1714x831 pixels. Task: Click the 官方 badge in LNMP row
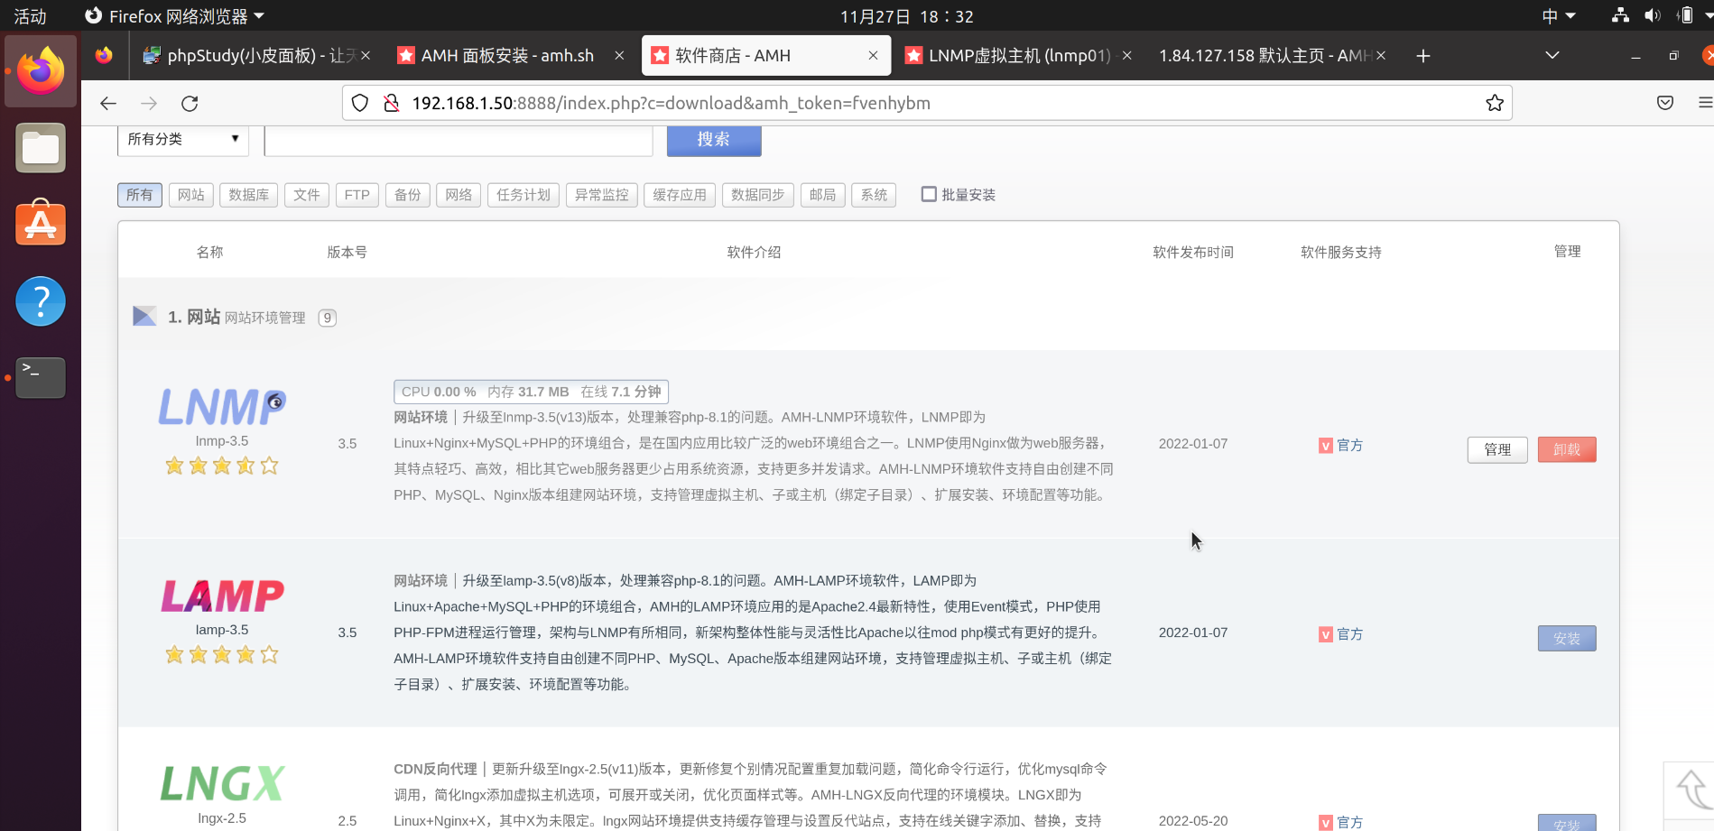click(1340, 446)
